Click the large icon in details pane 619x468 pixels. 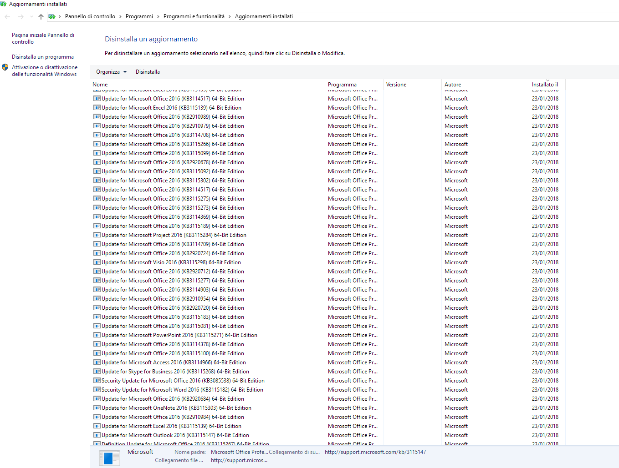point(109,458)
